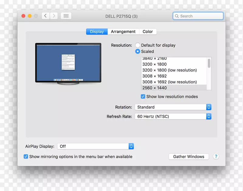The height and width of the screenshot is (191, 243).
Task: Select Default for display
Action: [x=138, y=45]
